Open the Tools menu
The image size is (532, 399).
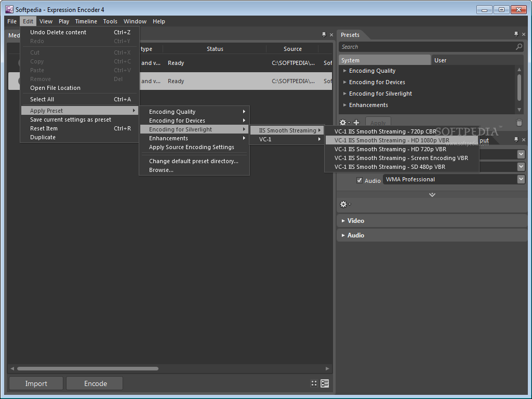click(110, 21)
